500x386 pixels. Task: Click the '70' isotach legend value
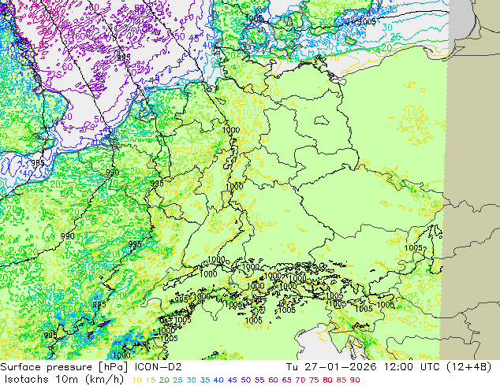(x=300, y=380)
